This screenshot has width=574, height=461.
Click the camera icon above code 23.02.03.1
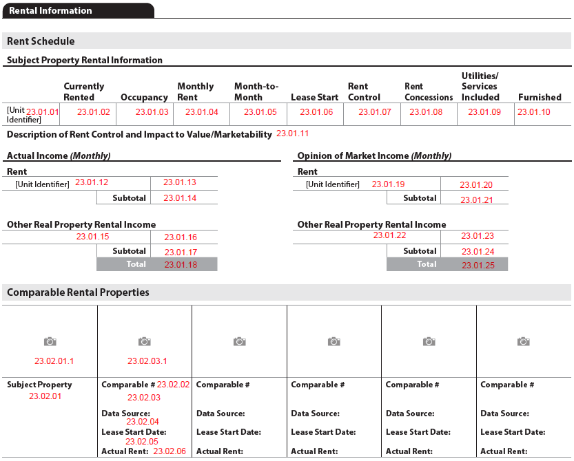click(145, 341)
